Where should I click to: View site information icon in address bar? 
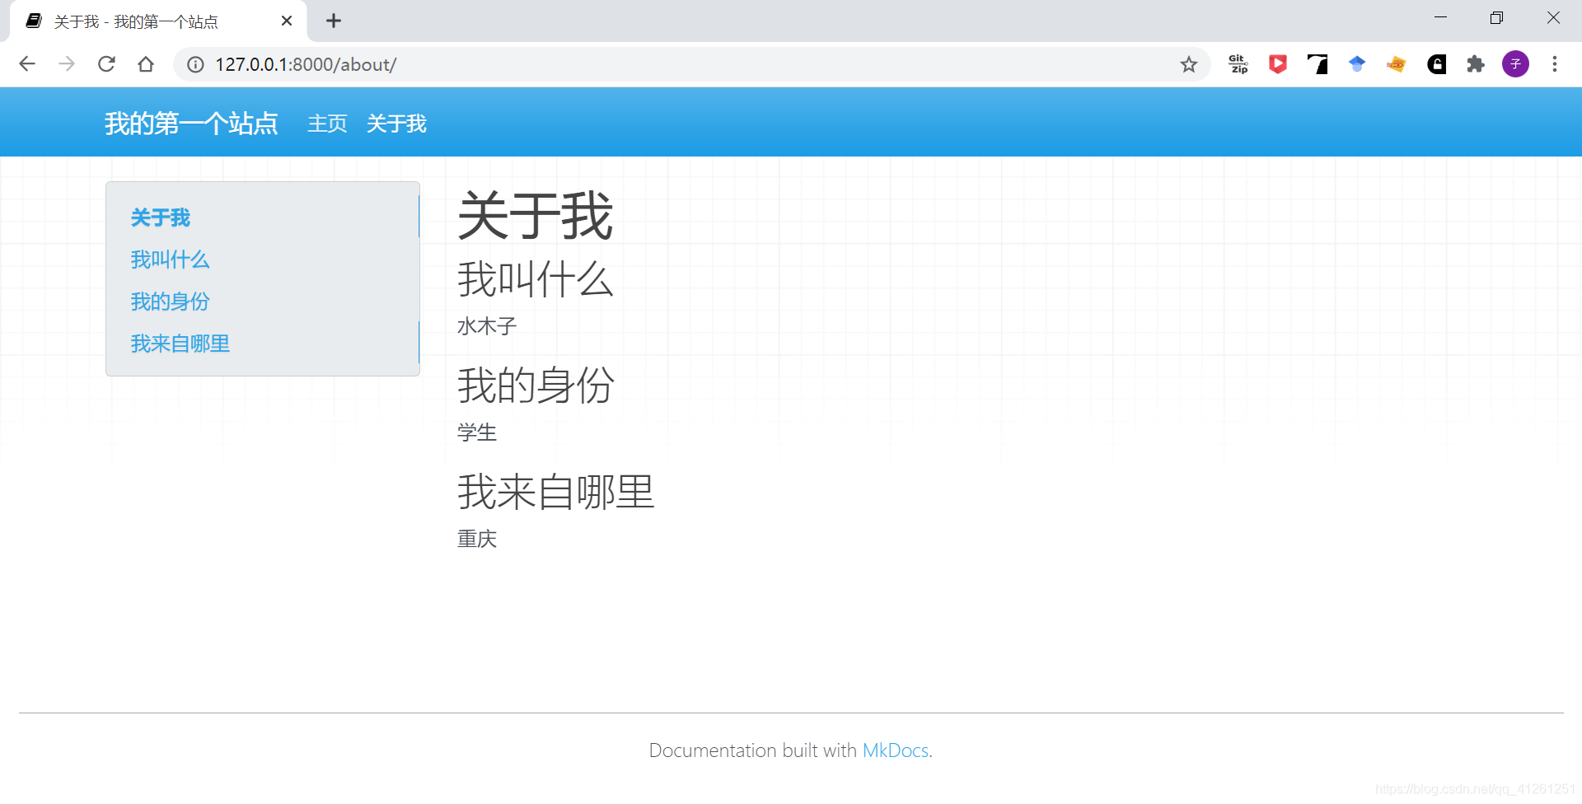click(195, 64)
